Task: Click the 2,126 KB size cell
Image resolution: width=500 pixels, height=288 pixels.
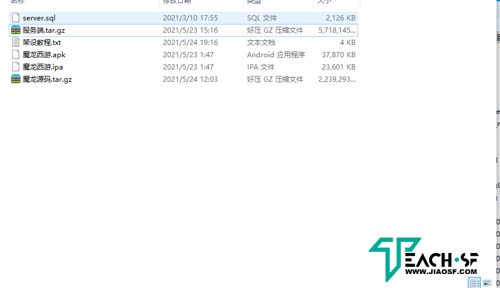Action: [341, 18]
